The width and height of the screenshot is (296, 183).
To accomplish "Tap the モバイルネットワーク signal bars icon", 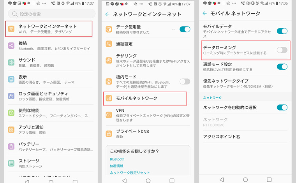I will (x=109, y=98).
